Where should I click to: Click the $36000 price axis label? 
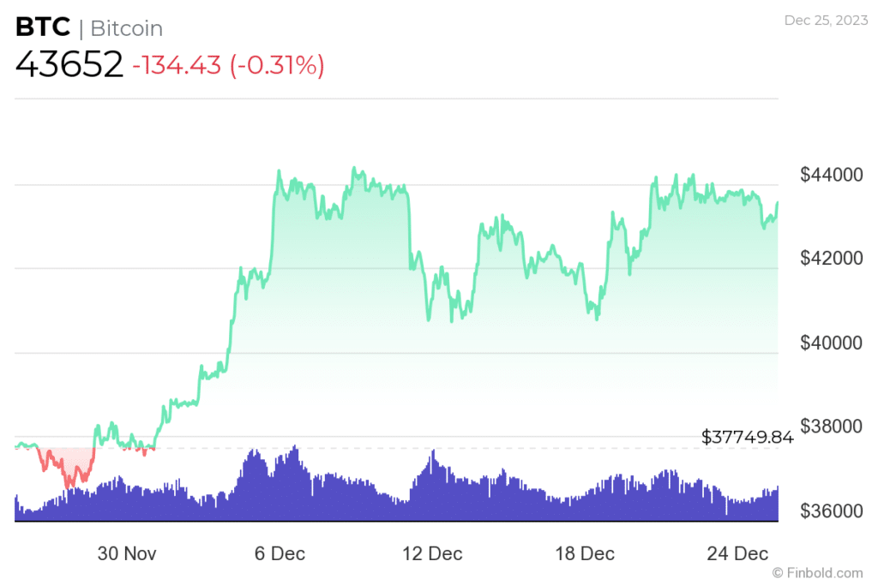pyautogui.click(x=831, y=511)
